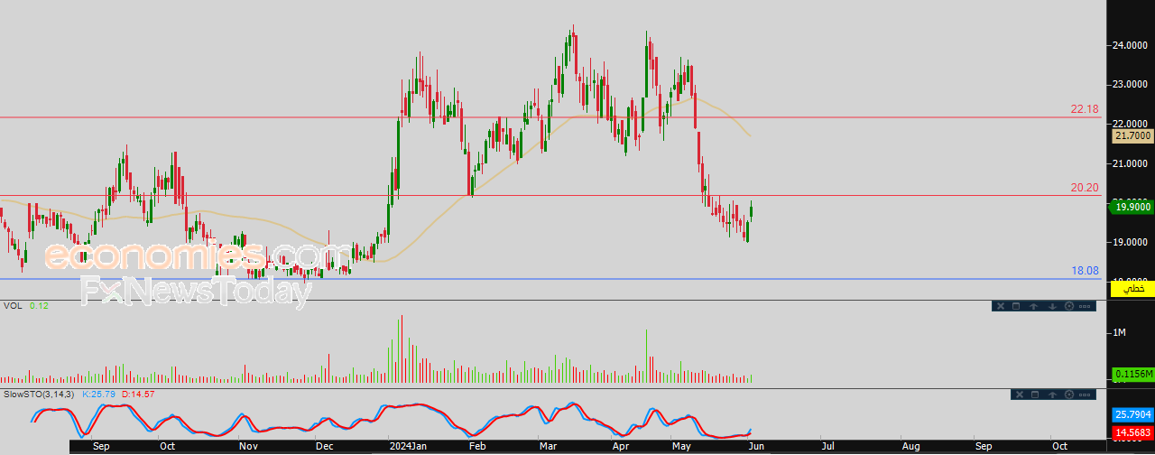
Task: Click the Jul time axis label
Action: [x=827, y=446]
